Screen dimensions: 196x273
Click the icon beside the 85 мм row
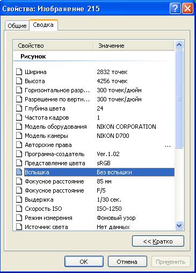coord(19,181)
